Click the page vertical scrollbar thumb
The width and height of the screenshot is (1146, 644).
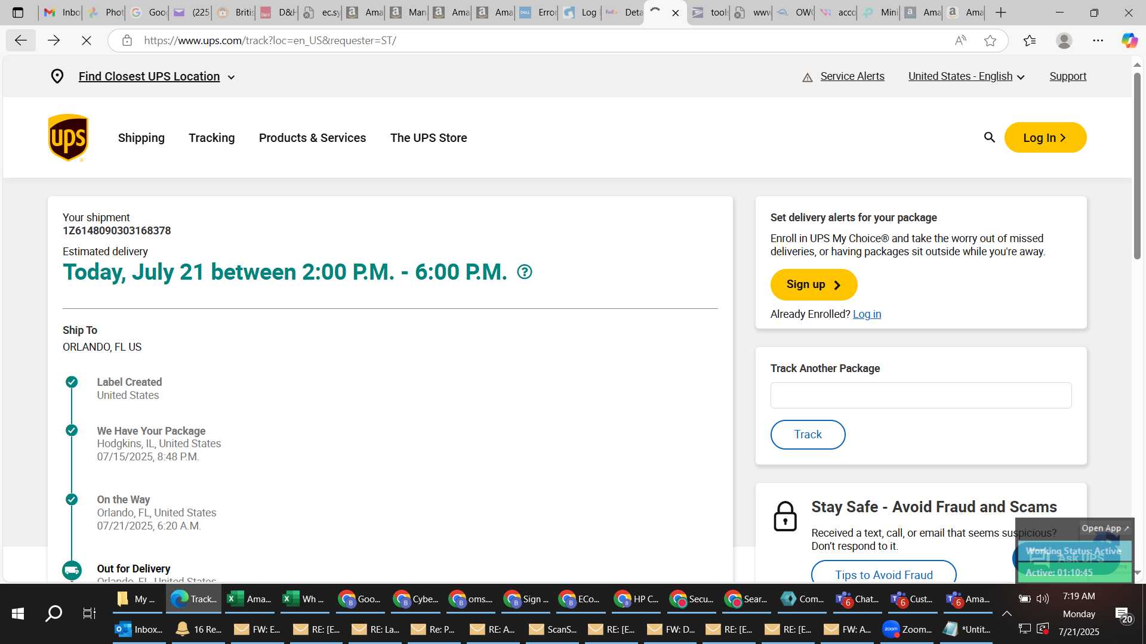pos(1137,165)
